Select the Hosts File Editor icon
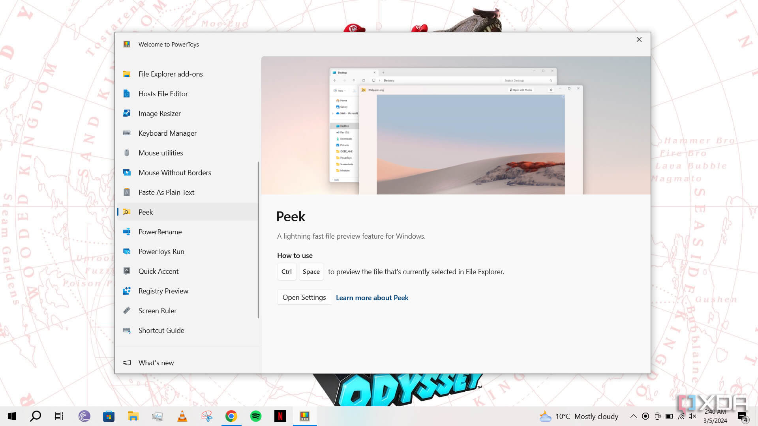Viewport: 758px width, 426px height. coord(127,94)
